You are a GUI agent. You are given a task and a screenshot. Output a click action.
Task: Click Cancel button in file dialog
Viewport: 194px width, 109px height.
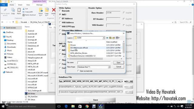pos(119,67)
